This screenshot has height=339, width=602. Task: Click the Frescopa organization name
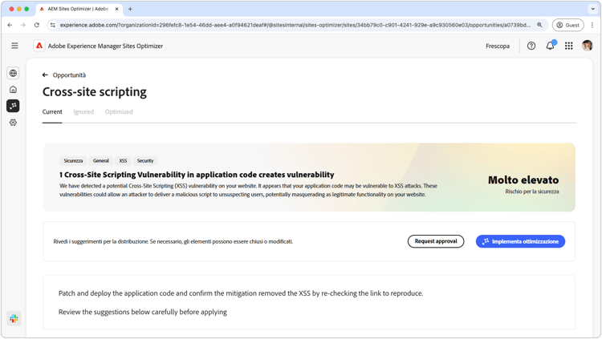[x=498, y=46]
